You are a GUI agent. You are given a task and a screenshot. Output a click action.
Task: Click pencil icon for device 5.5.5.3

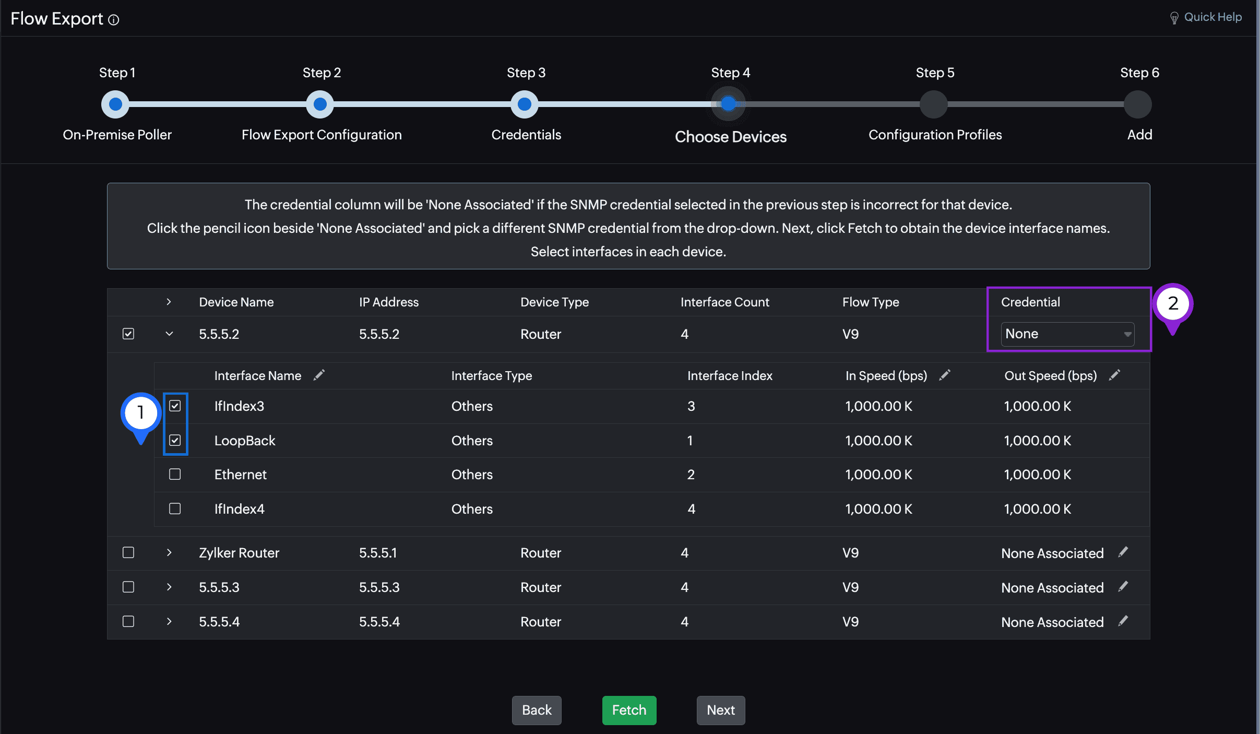coord(1123,587)
